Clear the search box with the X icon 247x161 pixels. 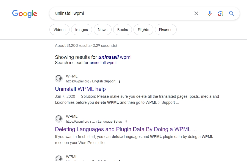coord(196,13)
